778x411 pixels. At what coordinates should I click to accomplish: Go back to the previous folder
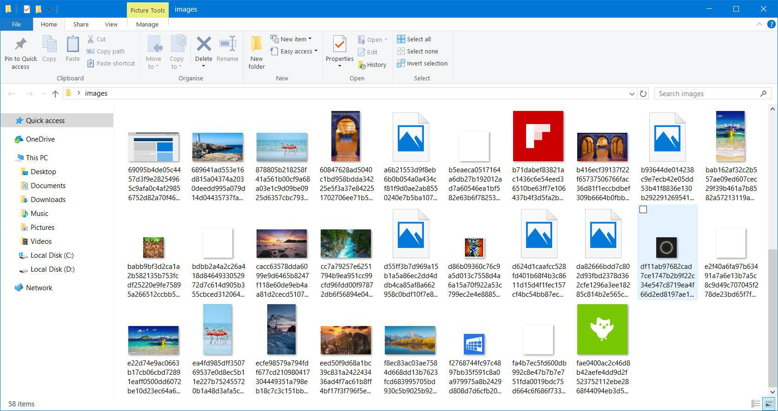[x=12, y=94]
